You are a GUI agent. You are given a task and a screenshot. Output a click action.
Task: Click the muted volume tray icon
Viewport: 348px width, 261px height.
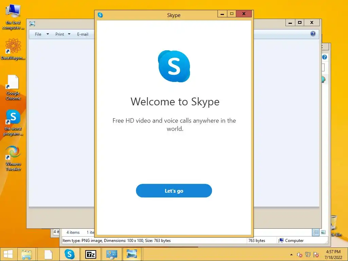300,255
